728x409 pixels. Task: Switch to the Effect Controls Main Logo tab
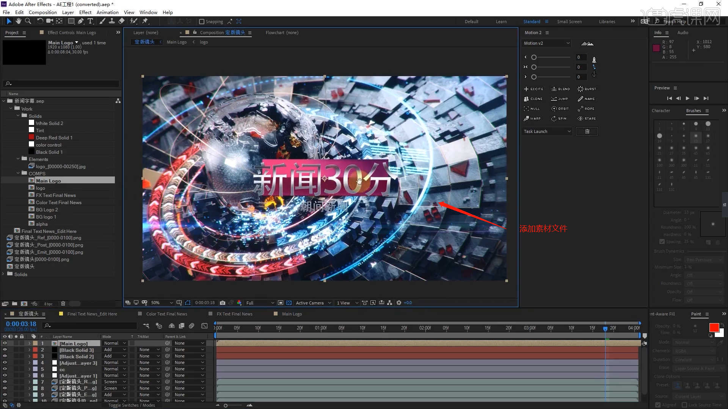click(72, 33)
